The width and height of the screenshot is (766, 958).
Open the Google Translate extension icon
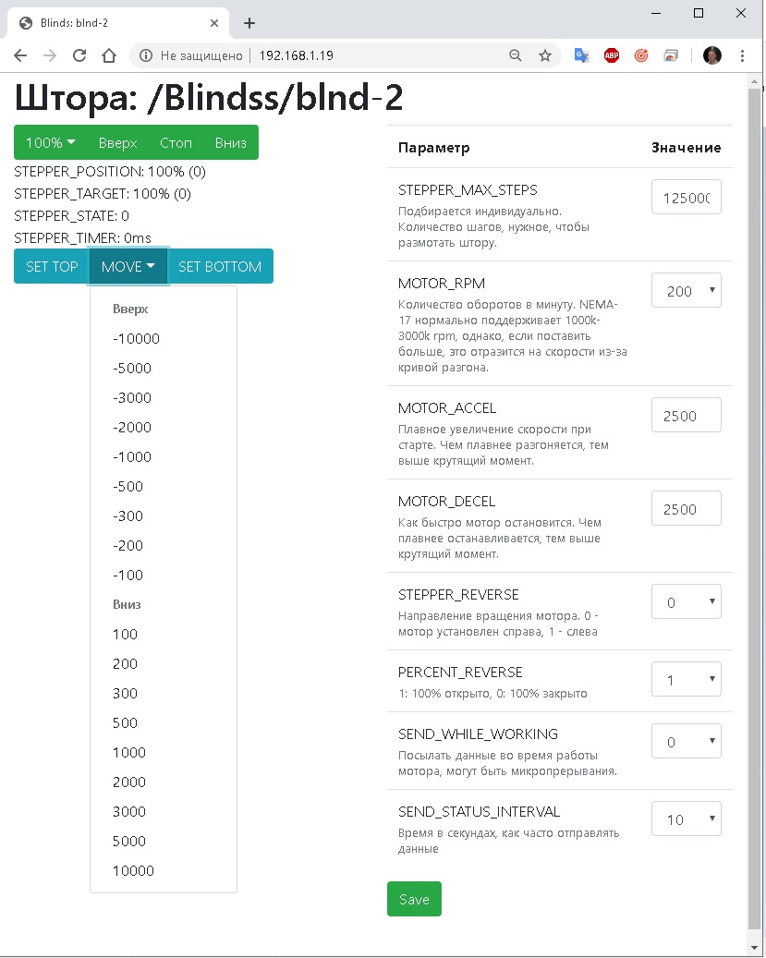tap(581, 55)
